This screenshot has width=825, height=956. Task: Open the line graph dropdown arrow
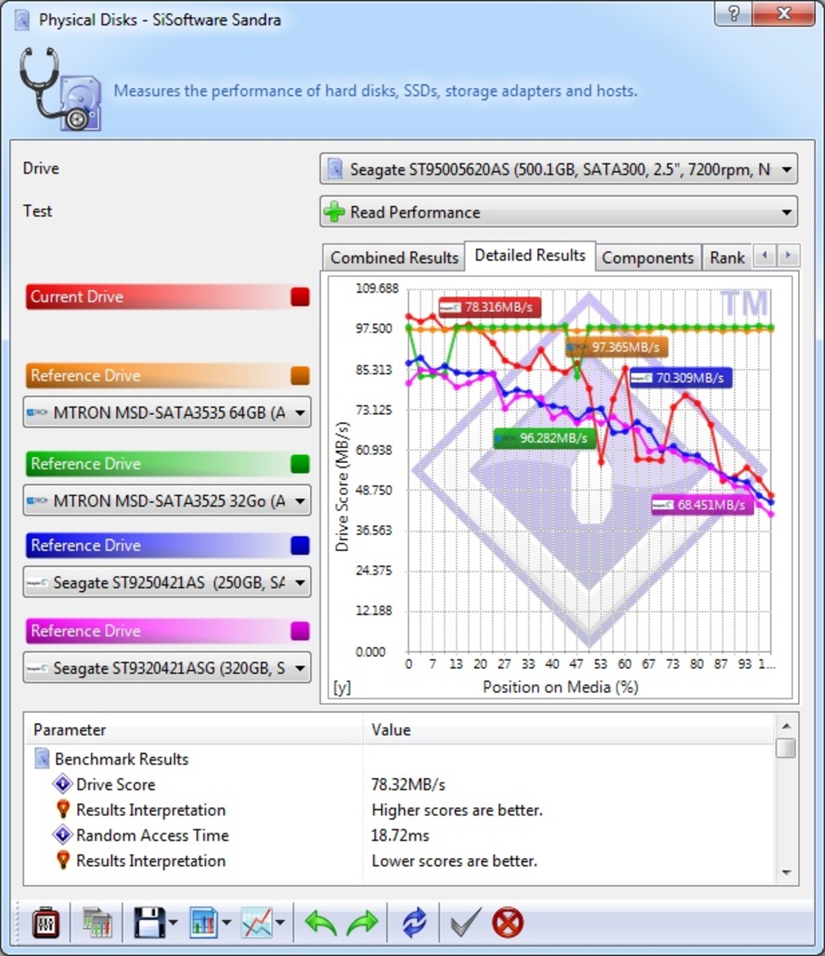click(x=280, y=922)
